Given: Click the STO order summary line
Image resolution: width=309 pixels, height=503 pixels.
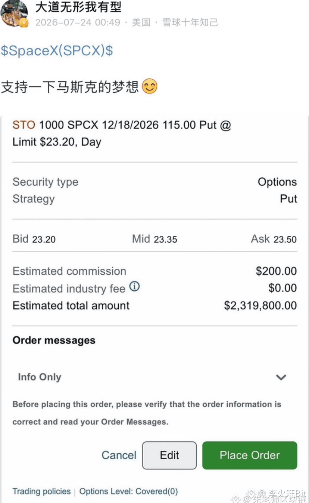Looking at the screenshot, I should pos(122,133).
